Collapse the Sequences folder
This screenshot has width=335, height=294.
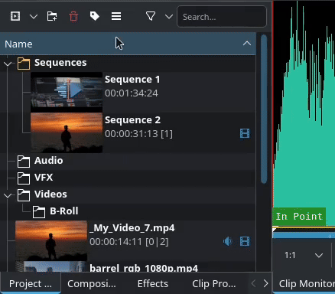[8, 64]
